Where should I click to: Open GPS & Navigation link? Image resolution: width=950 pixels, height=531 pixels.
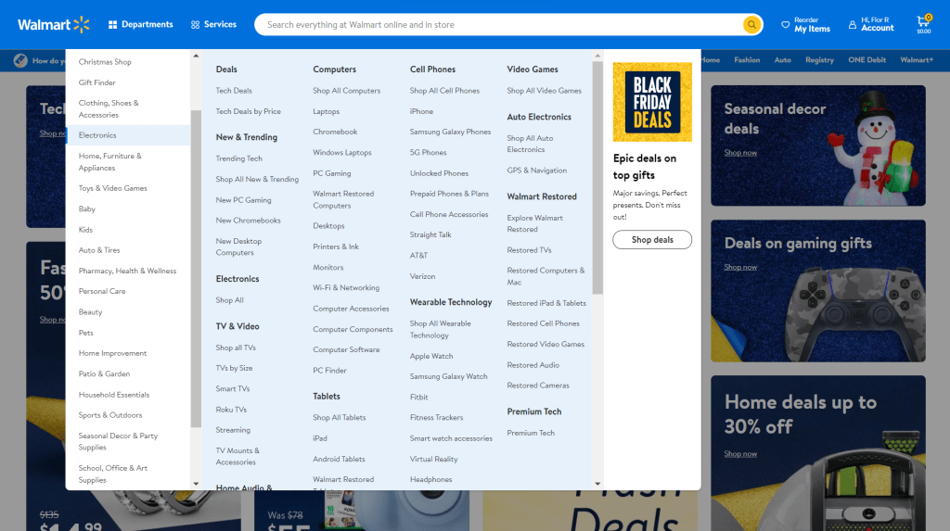tap(537, 171)
